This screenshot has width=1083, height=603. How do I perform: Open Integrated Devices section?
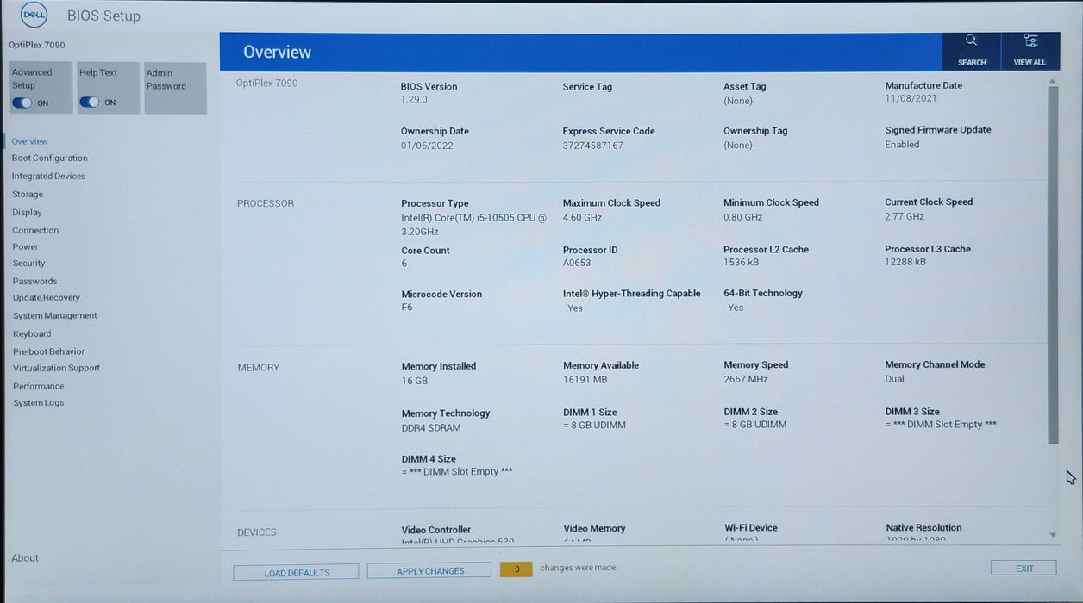click(49, 176)
